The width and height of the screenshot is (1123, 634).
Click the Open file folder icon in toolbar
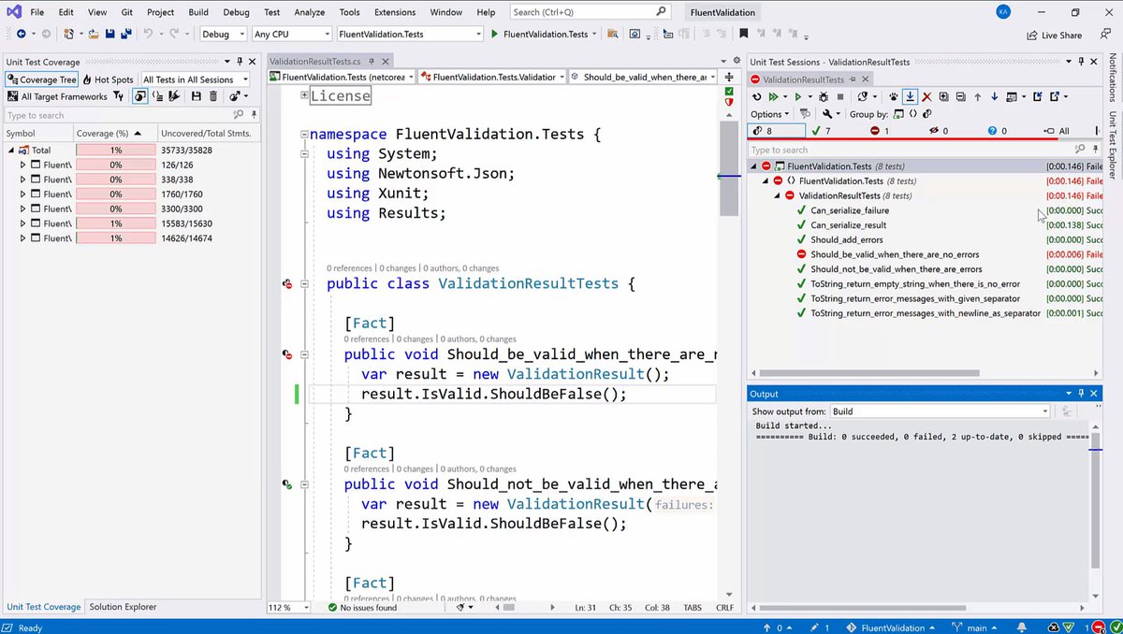[x=94, y=35]
